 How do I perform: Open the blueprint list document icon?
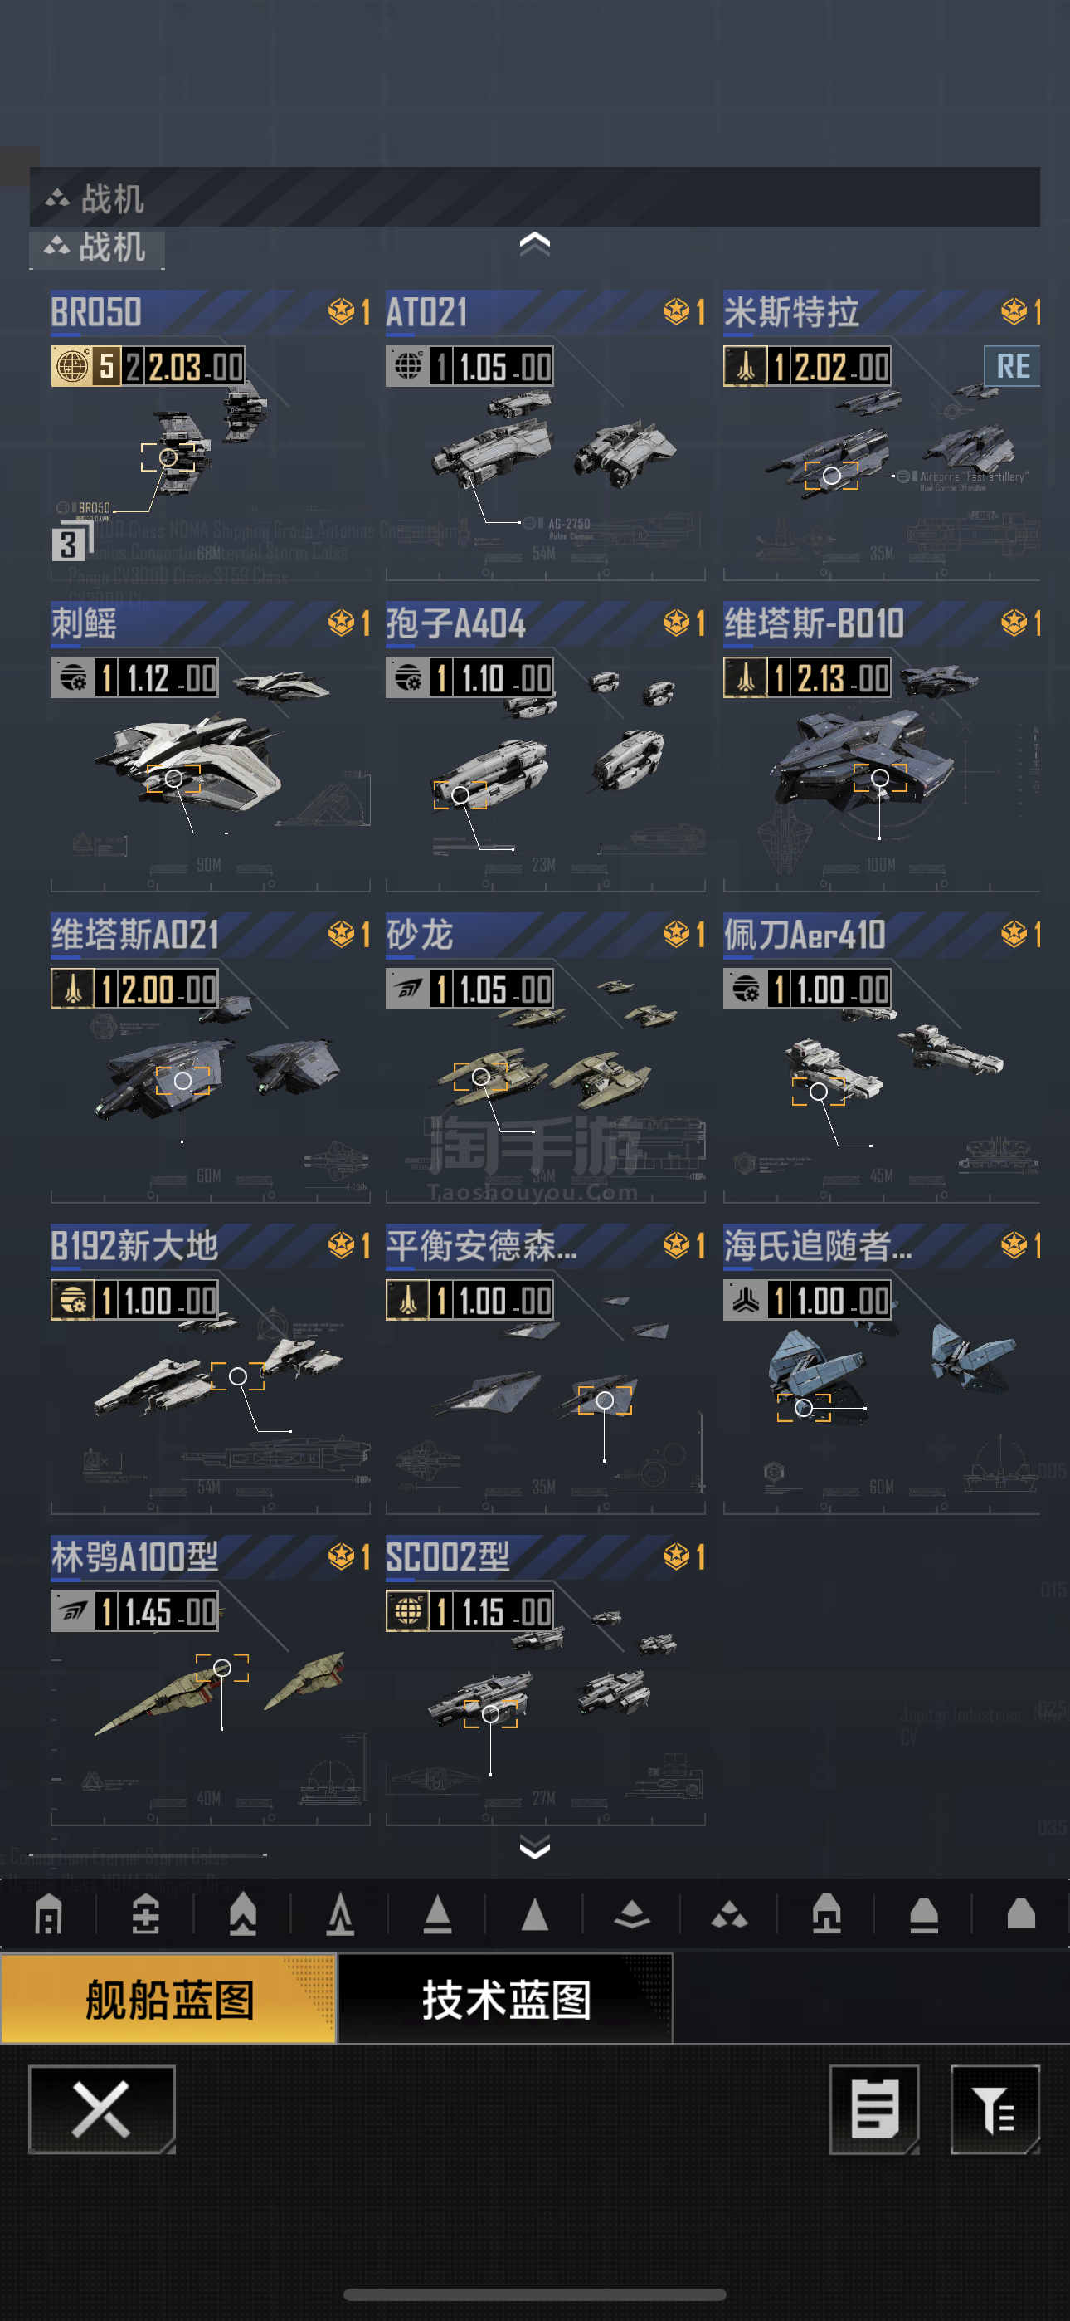874,2109
